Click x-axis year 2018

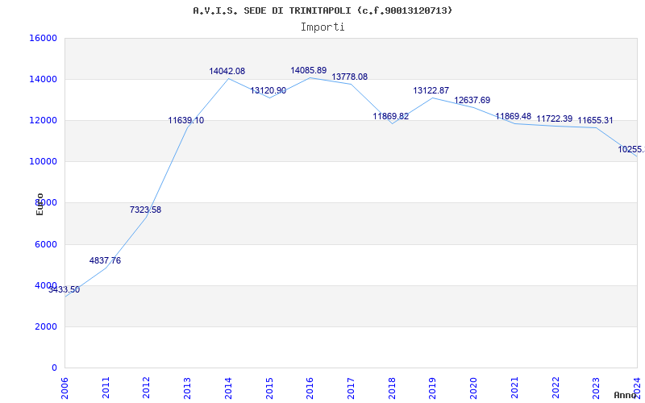click(x=392, y=388)
